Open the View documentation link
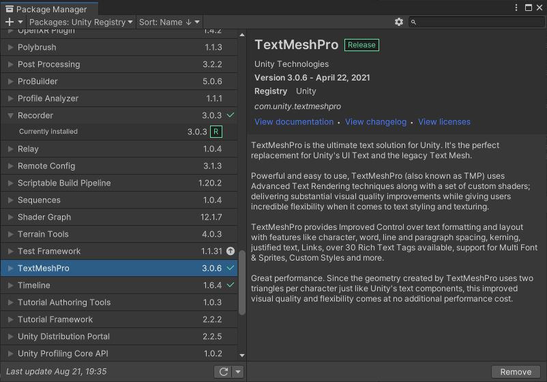The height and width of the screenshot is (382, 547). click(294, 122)
